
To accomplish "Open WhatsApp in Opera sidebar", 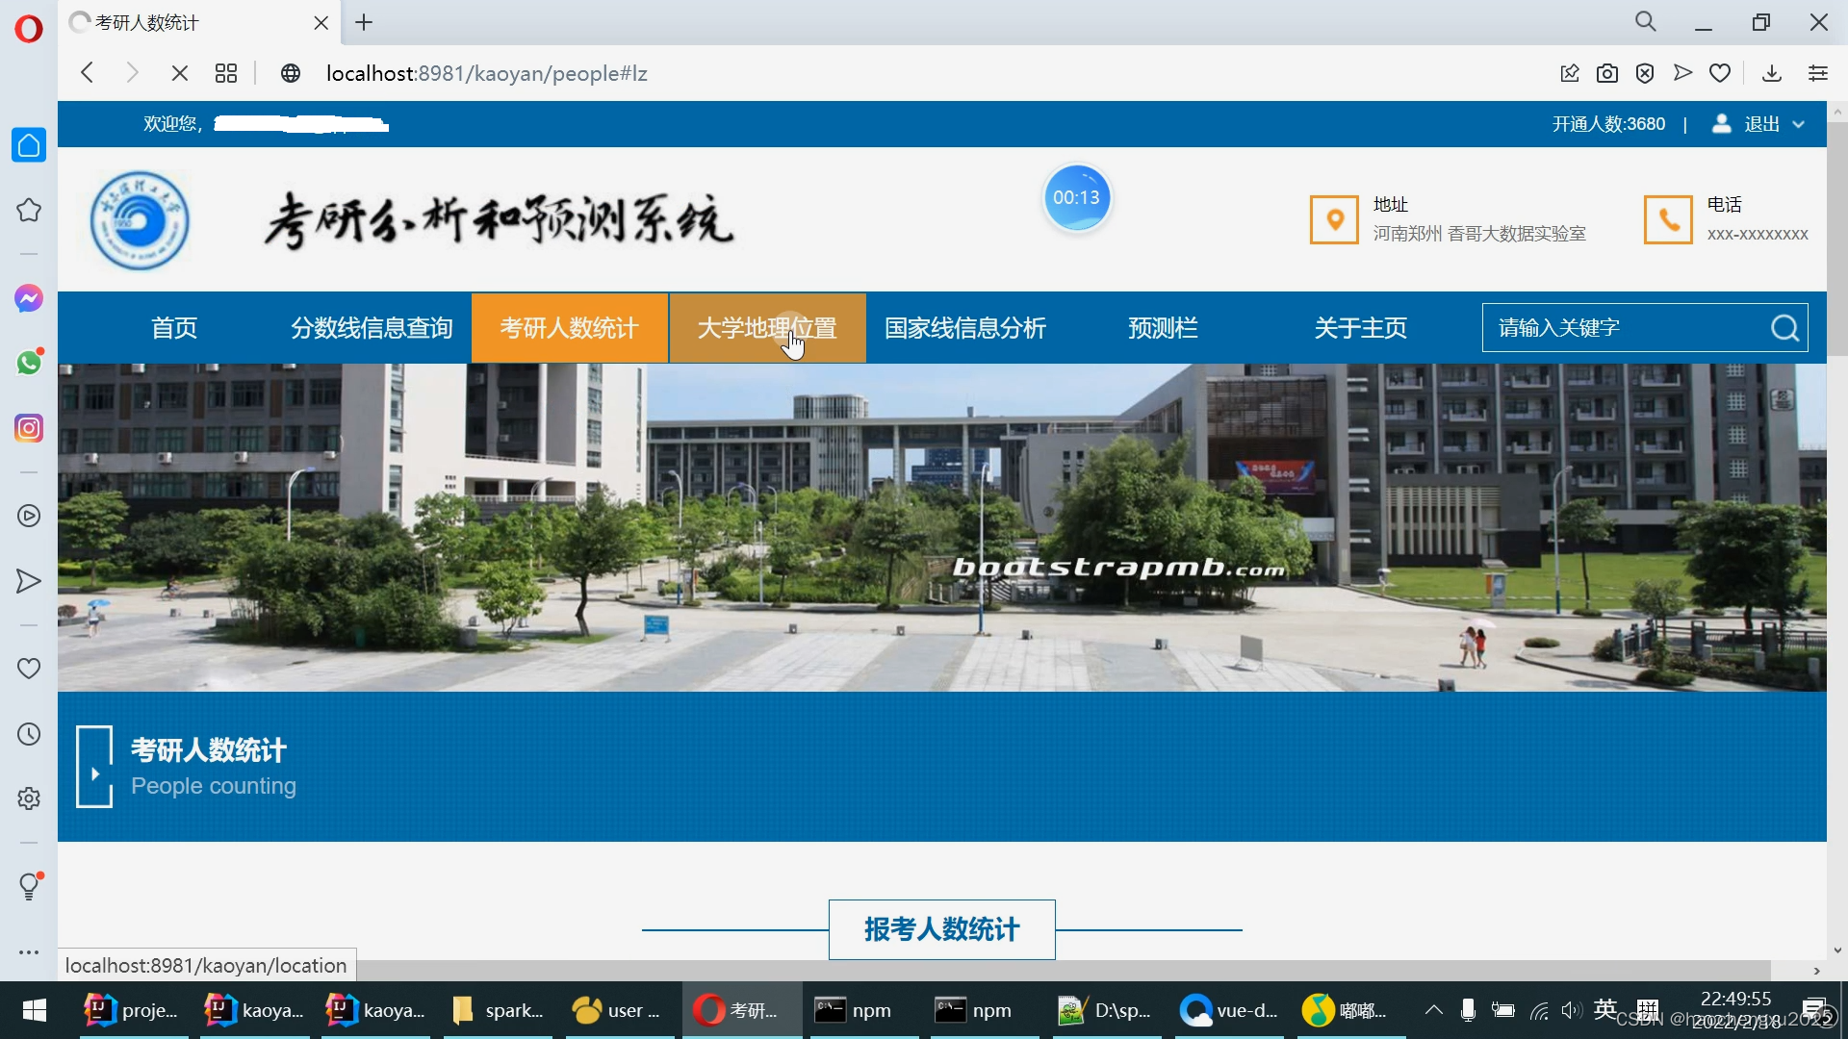I will point(29,363).
